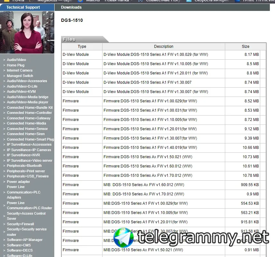This screenshot has height=257, width=275.
Task: Select Firmware A1 FW v1.10.005 description
Action: click(x=150, y=119)
